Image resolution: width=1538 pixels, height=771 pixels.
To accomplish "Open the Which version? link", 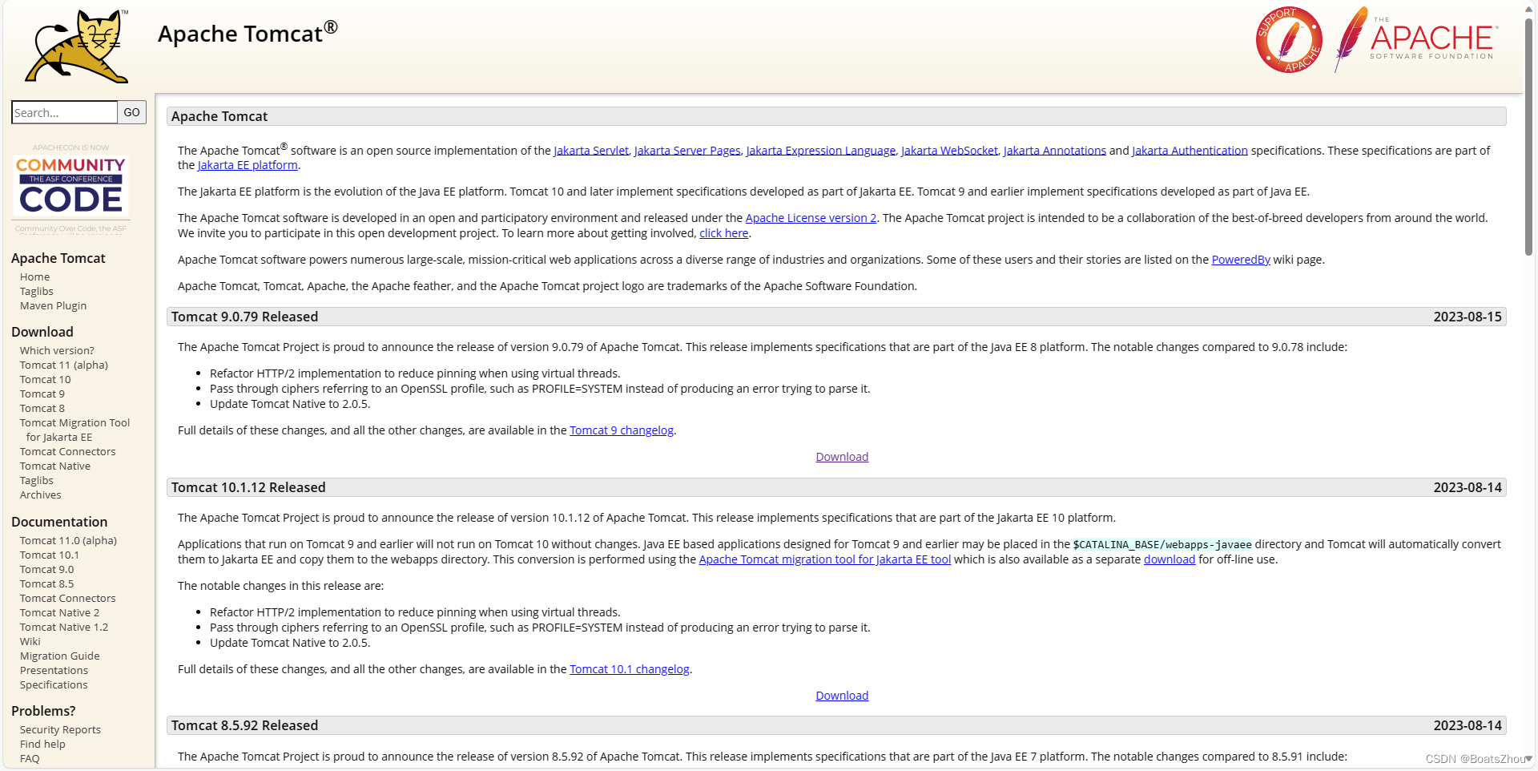I will [x=57, y=351].
